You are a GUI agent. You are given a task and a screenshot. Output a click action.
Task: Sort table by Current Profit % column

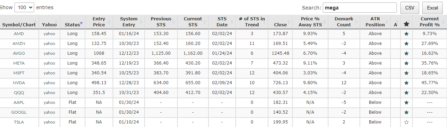pyautogui.click(x=429, y=22)
